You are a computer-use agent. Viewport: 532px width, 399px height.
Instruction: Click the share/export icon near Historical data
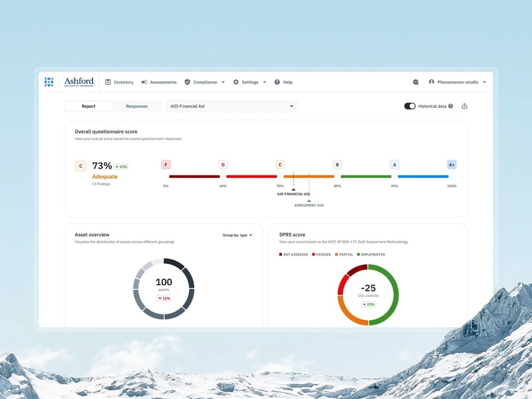pyautogui.click(x=463, y=106)
